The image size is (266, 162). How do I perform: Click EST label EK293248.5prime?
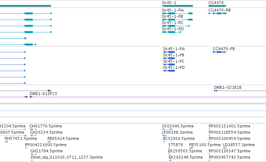186,157
